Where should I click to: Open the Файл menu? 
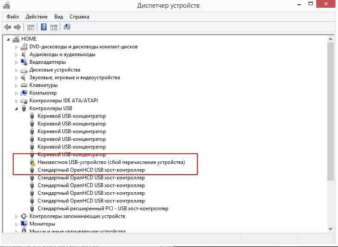tap(12, 17)
